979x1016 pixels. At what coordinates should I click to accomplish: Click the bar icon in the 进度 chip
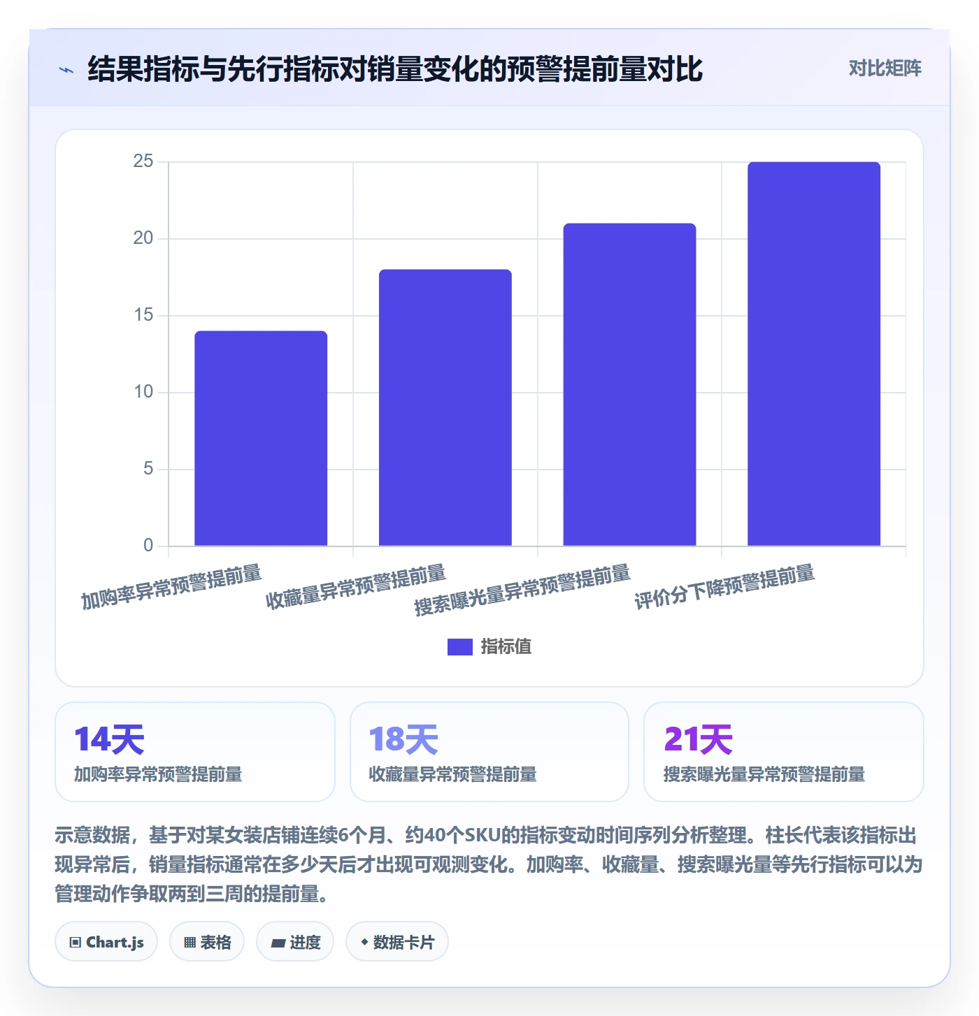[278, 943]
